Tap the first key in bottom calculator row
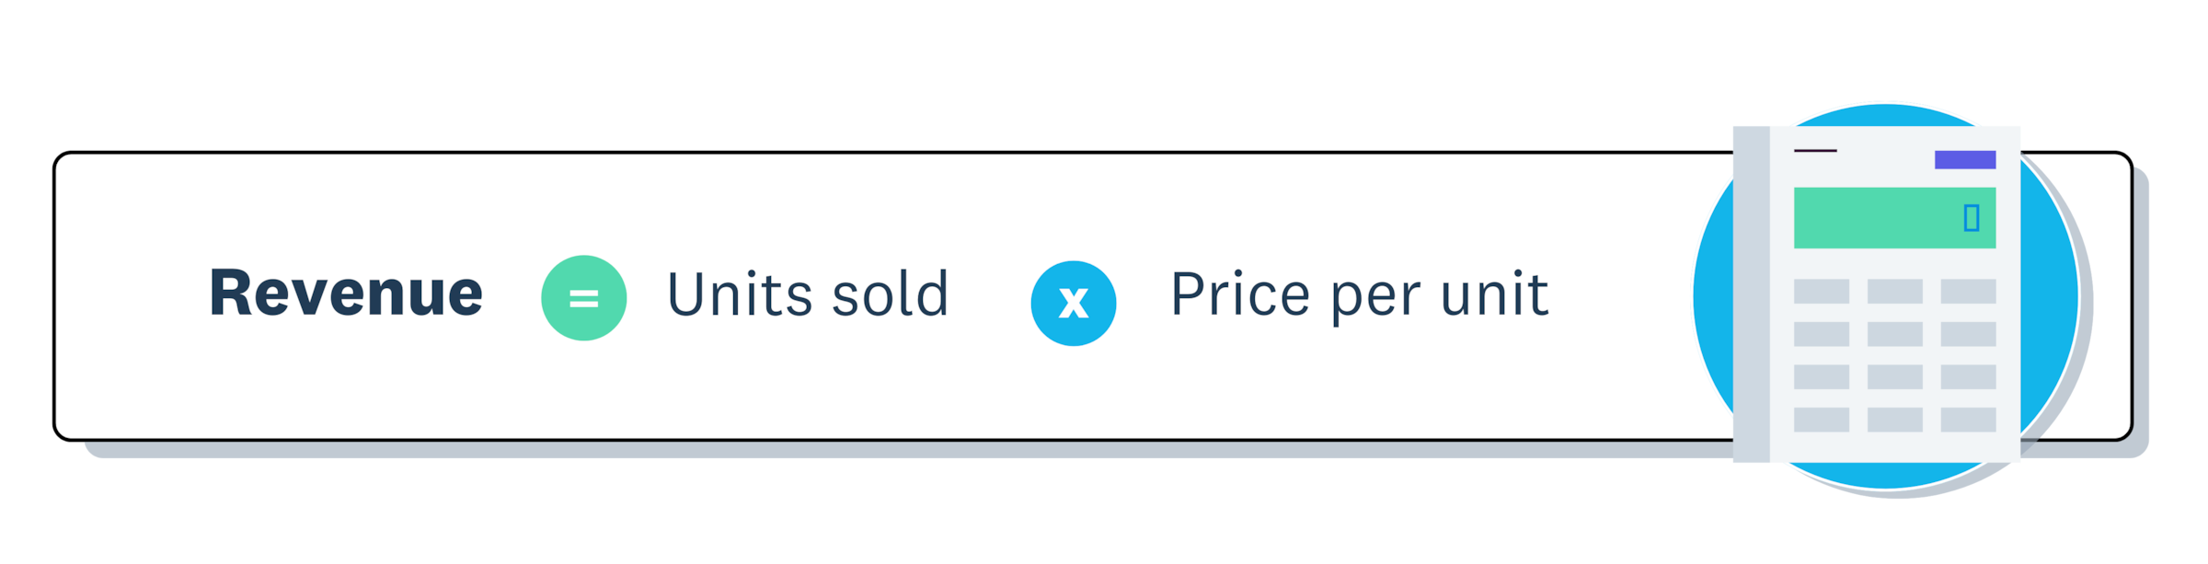The image size is (2208, 564). pyautogui.click(x=1821, y=420)
